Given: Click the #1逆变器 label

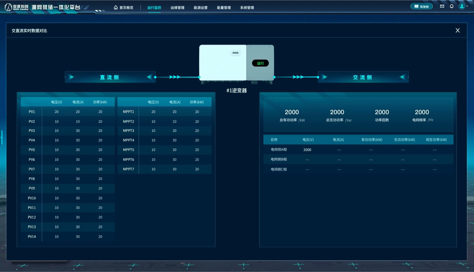Looking at the screenshot, I should [237, 91].
